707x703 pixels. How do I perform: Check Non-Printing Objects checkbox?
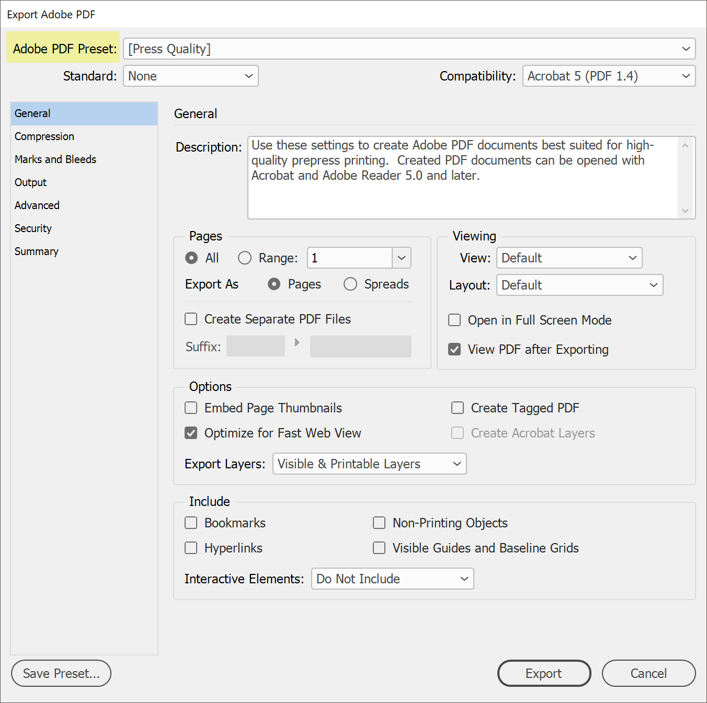379,523
